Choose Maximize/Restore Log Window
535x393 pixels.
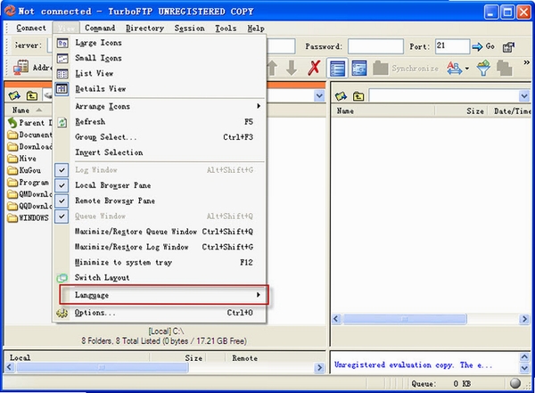pyautogui.click(x=160, y=247)
